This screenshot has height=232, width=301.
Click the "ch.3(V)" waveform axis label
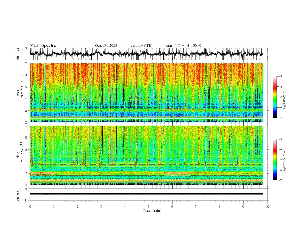tap(18, 194)
